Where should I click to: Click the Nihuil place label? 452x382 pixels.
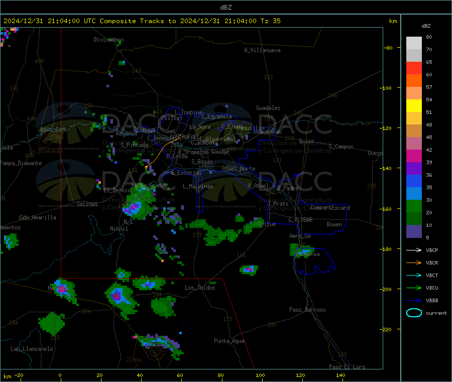coord(119,229)
